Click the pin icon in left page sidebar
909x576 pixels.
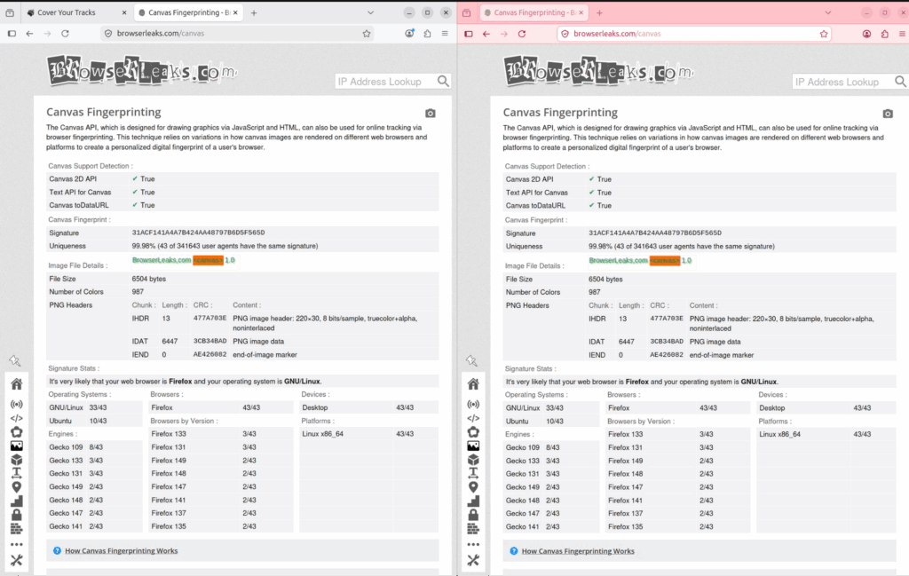coord(15,361)
